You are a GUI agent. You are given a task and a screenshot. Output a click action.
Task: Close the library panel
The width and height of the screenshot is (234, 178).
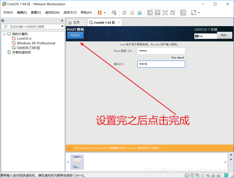tap(62, 21)
